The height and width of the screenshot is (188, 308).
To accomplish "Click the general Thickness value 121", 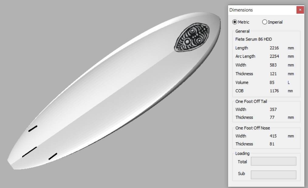I will [273, 74].
